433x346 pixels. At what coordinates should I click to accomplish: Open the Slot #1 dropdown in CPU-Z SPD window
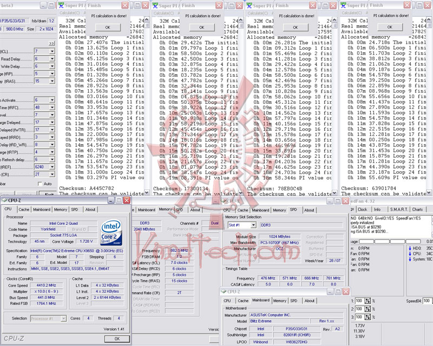(253, 225)
